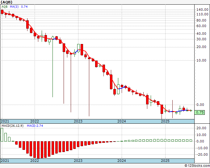The height and width of the screenshot is (168, 210).
Task: Click the 2022 label on MACD axis
Action: [35, 161]
